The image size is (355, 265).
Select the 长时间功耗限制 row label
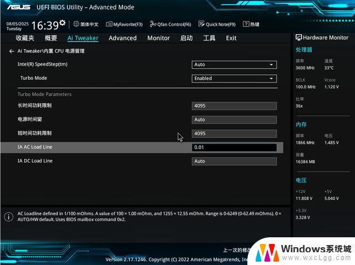34,105
